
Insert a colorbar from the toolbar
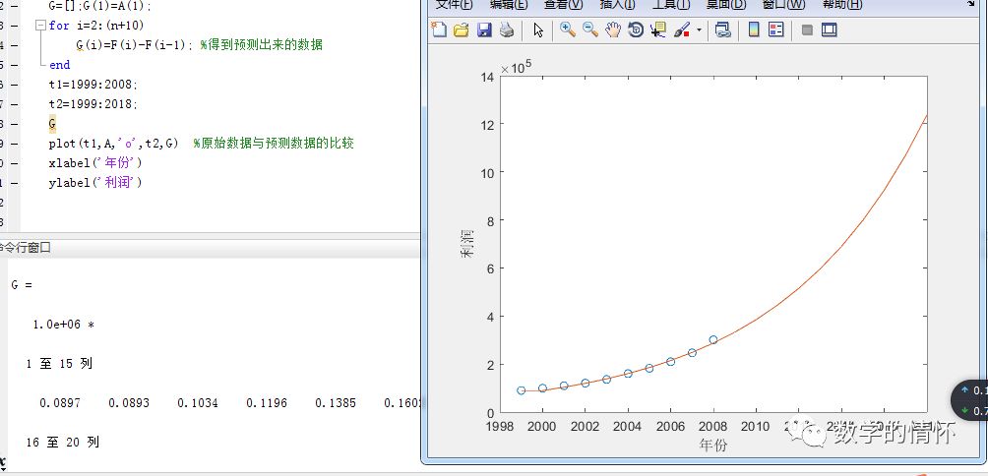754,30
